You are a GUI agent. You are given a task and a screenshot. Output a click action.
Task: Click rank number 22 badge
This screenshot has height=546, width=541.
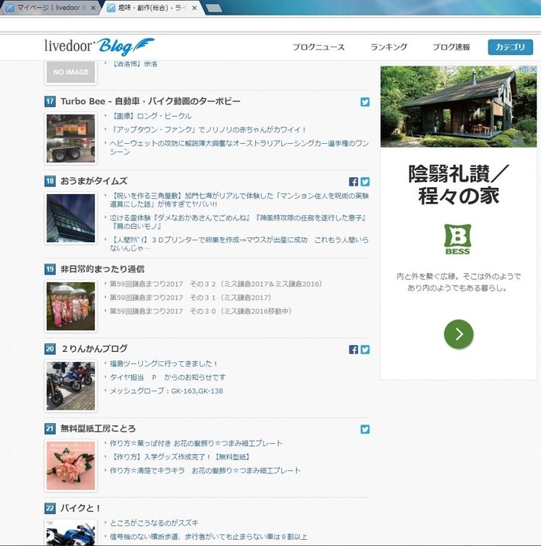coord(49,508)
